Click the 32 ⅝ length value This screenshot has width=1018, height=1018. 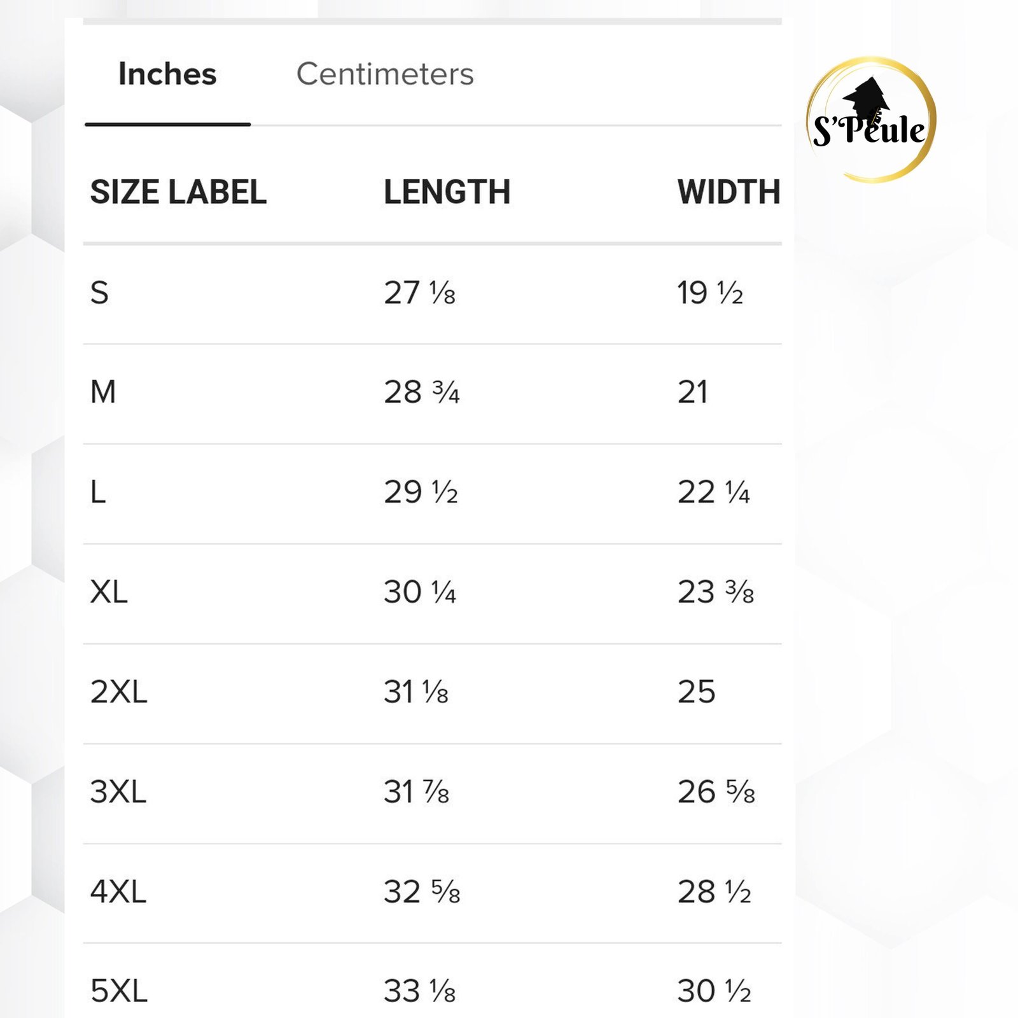pyautogui.click(x=421, y=892)
